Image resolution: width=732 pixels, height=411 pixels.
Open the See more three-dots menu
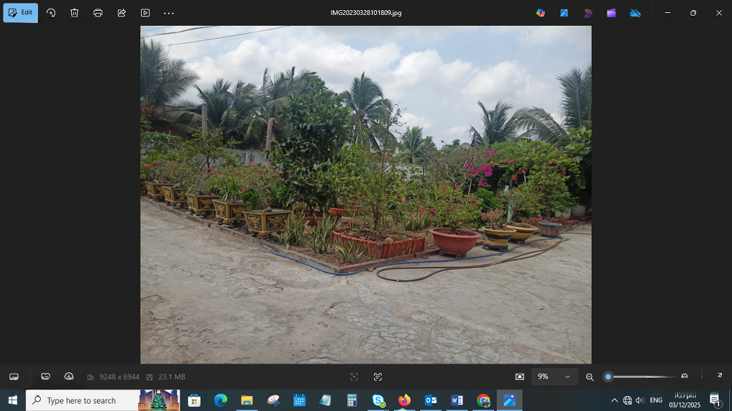coord(169,13)
